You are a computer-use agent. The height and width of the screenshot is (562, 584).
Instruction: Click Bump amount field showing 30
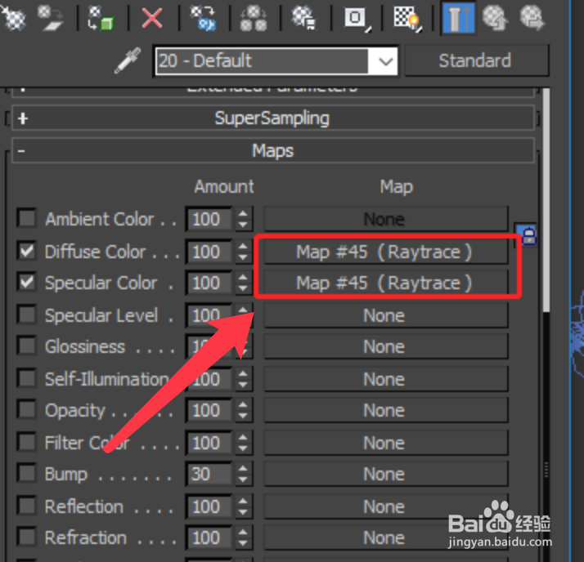[x=209, y=475]
